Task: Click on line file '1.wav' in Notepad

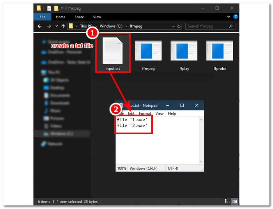Action: (x=132, y=120)
